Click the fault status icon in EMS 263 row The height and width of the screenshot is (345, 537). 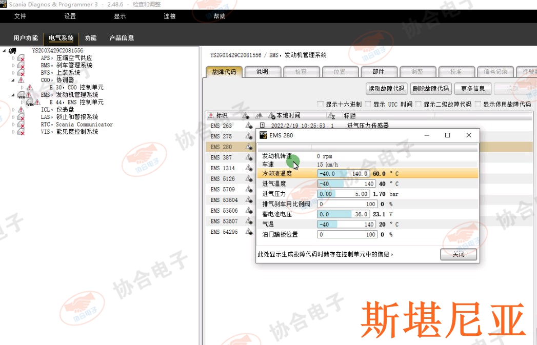pyautogui.click(x=249, y=126)
